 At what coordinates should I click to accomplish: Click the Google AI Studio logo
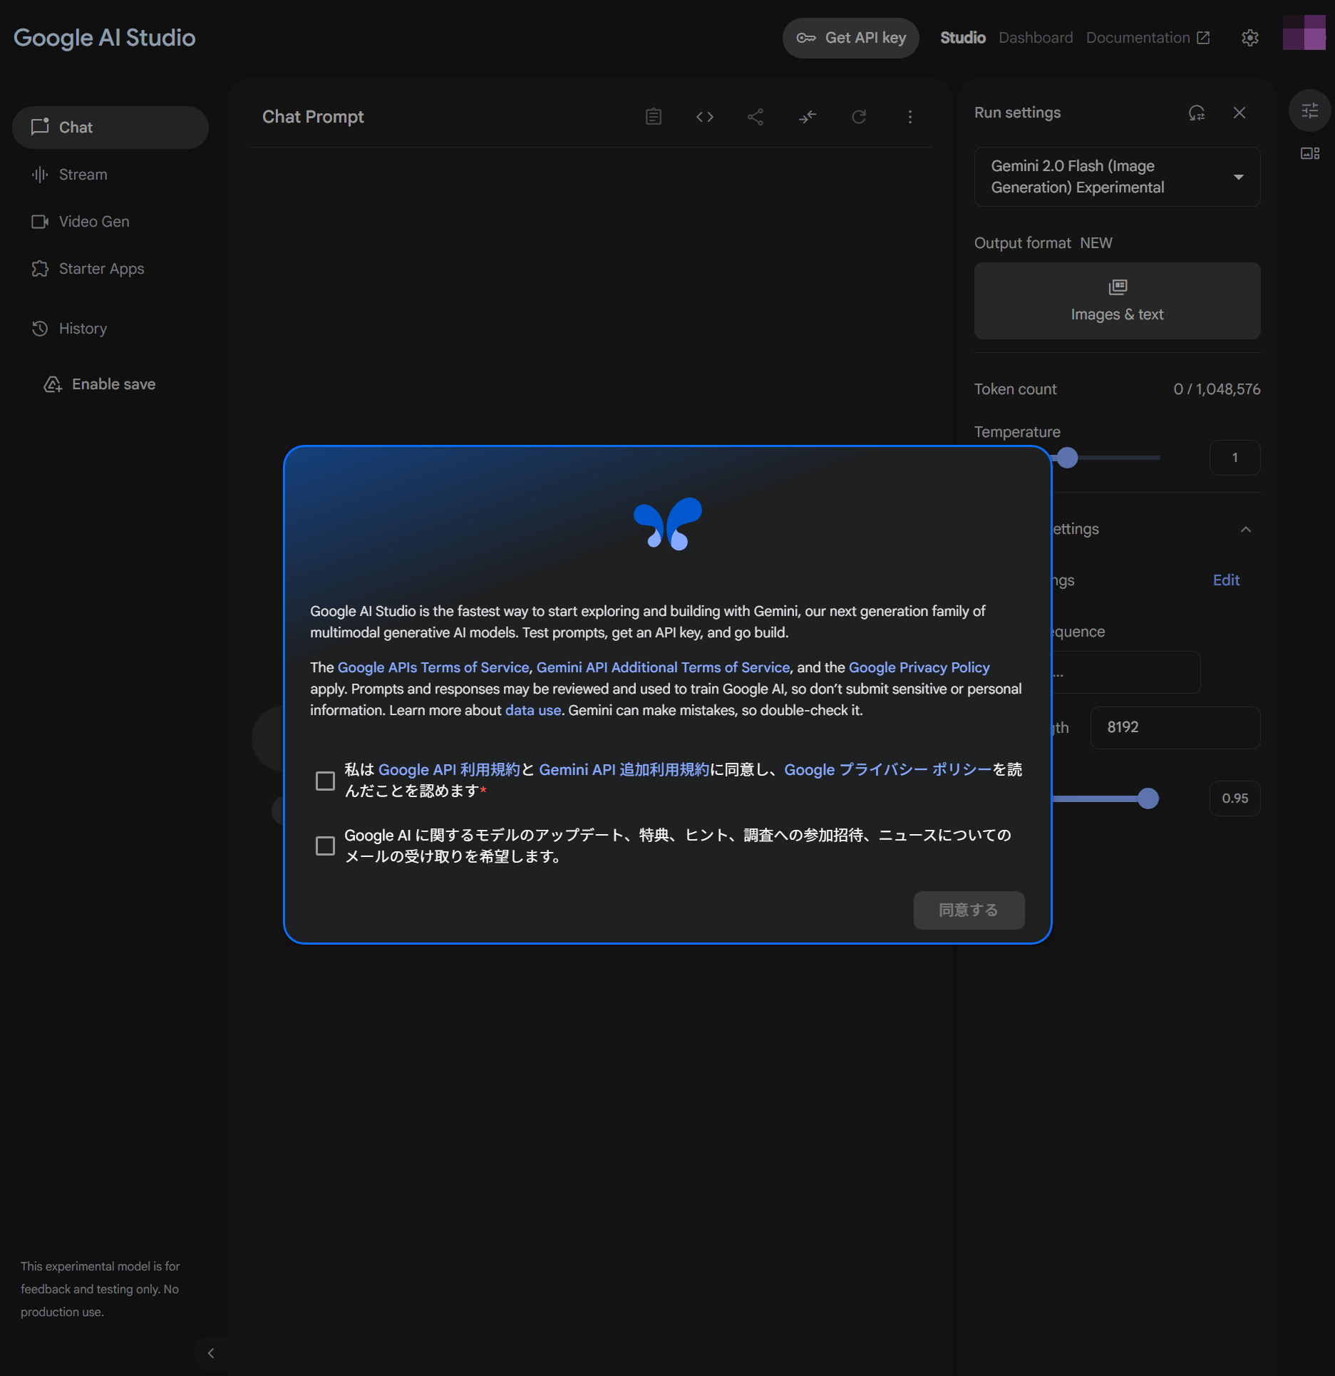pyautogui.click(x=104, y=38)
